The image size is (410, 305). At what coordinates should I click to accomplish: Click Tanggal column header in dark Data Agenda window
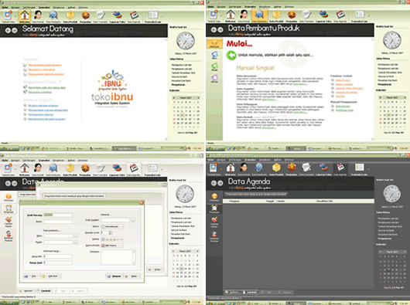click(x=269, y=202)
